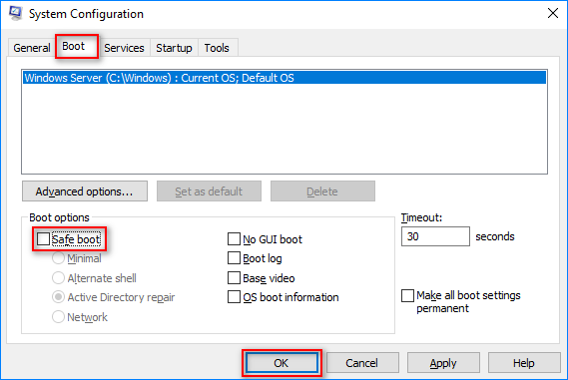
Task: Click the Delete button
Action: click(322, 191)
